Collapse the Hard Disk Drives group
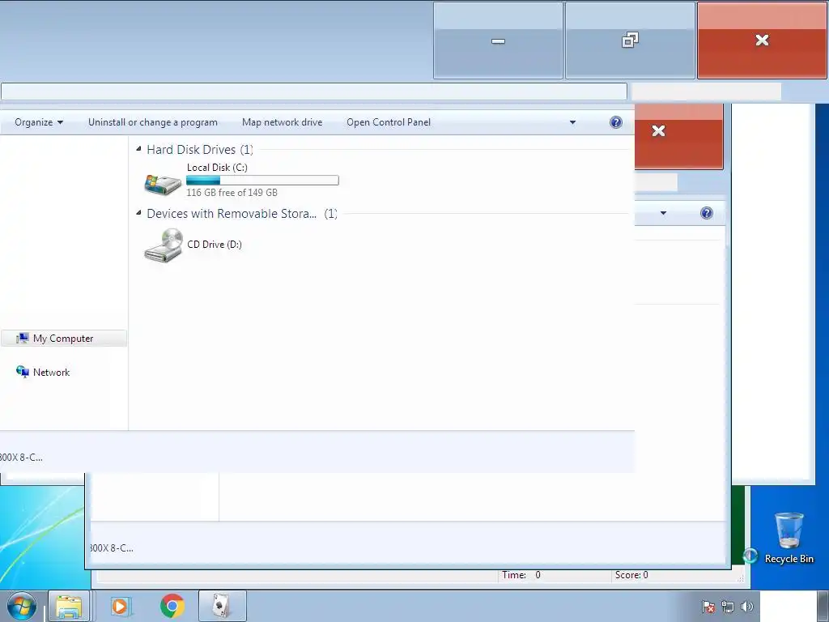 coord(138,149)
